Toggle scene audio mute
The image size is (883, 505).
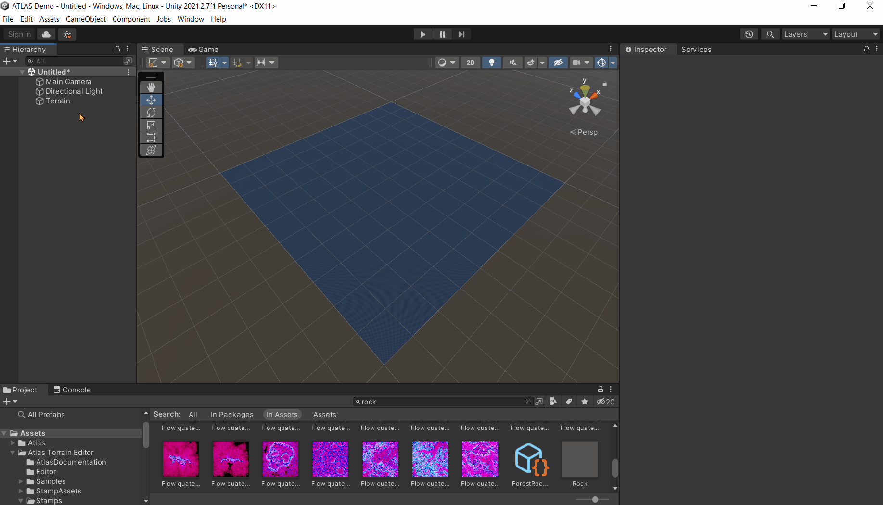(512, 63)
